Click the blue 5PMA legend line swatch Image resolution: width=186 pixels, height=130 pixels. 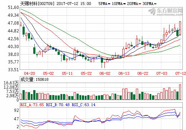[x=109, y=4]
